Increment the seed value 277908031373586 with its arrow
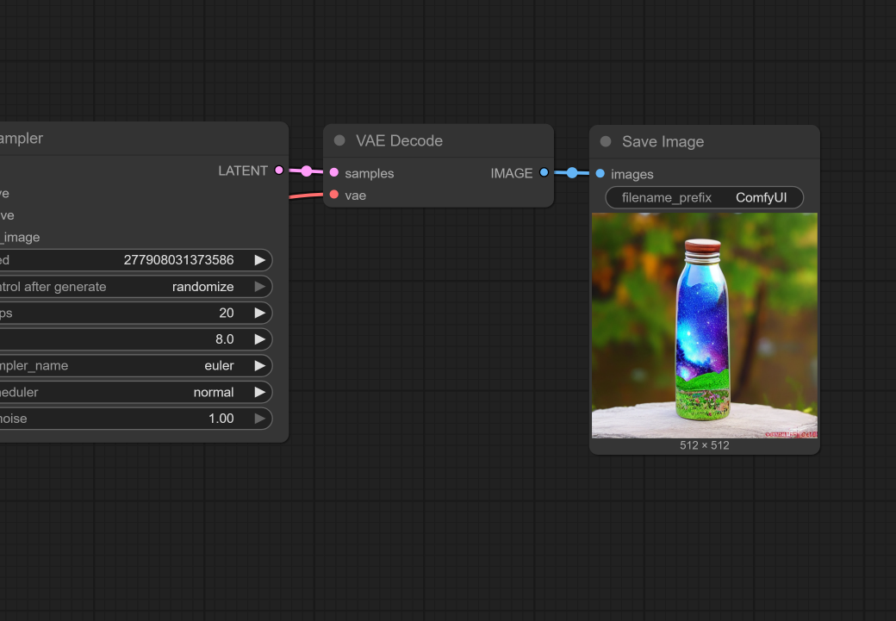896x621 pixels. click(x=260, y=260)
